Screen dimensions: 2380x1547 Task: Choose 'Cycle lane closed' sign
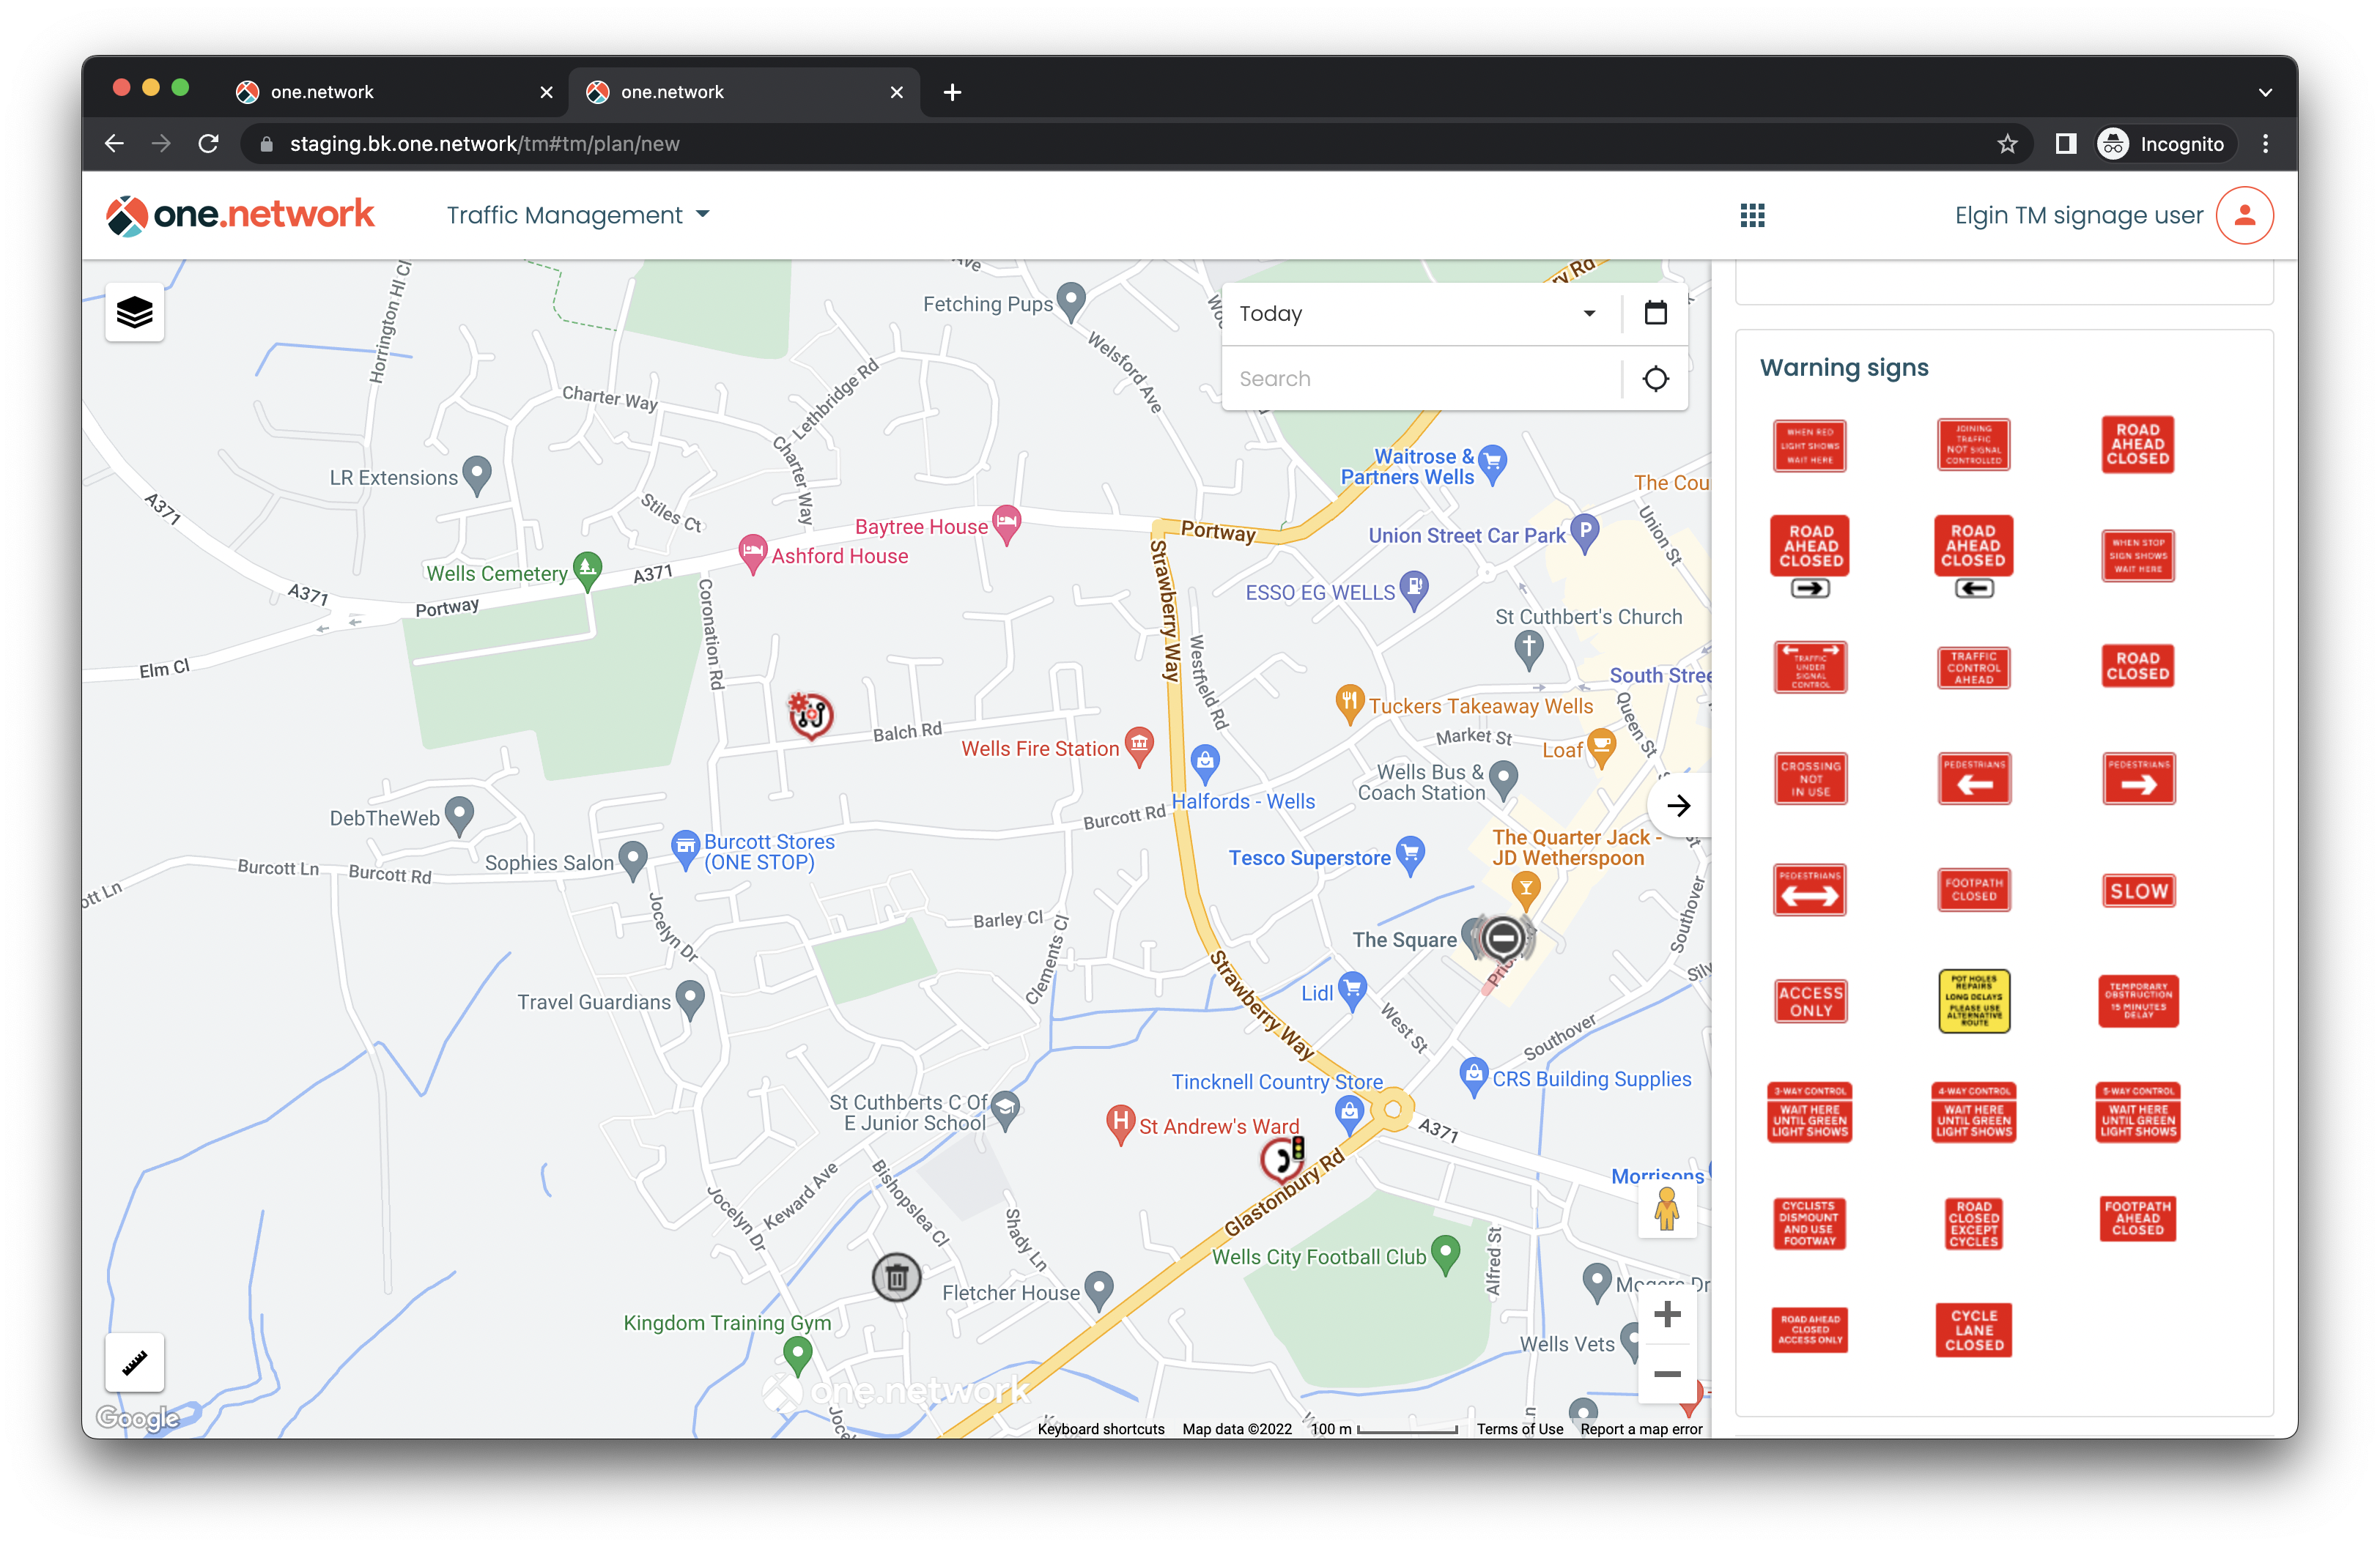point(1973,1330)
